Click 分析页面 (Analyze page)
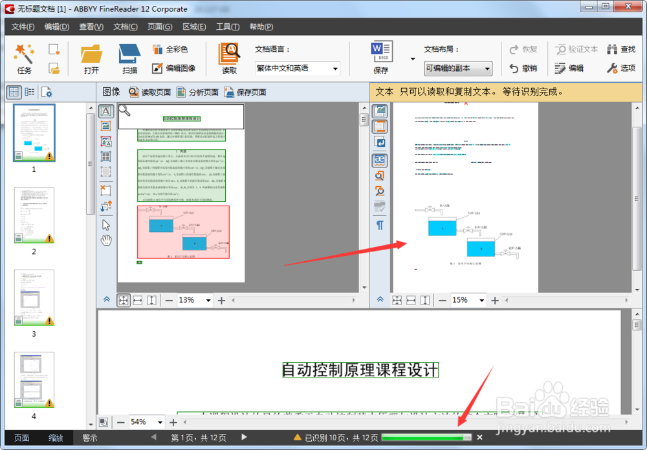This screenshot has width=647, height=450. (197, 92)
